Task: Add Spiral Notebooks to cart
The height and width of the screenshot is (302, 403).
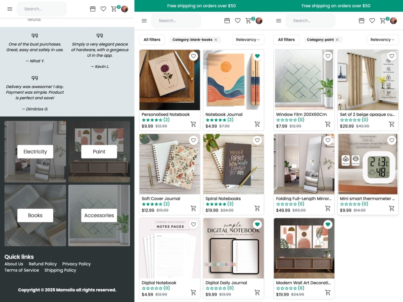Action: point(257,208)
